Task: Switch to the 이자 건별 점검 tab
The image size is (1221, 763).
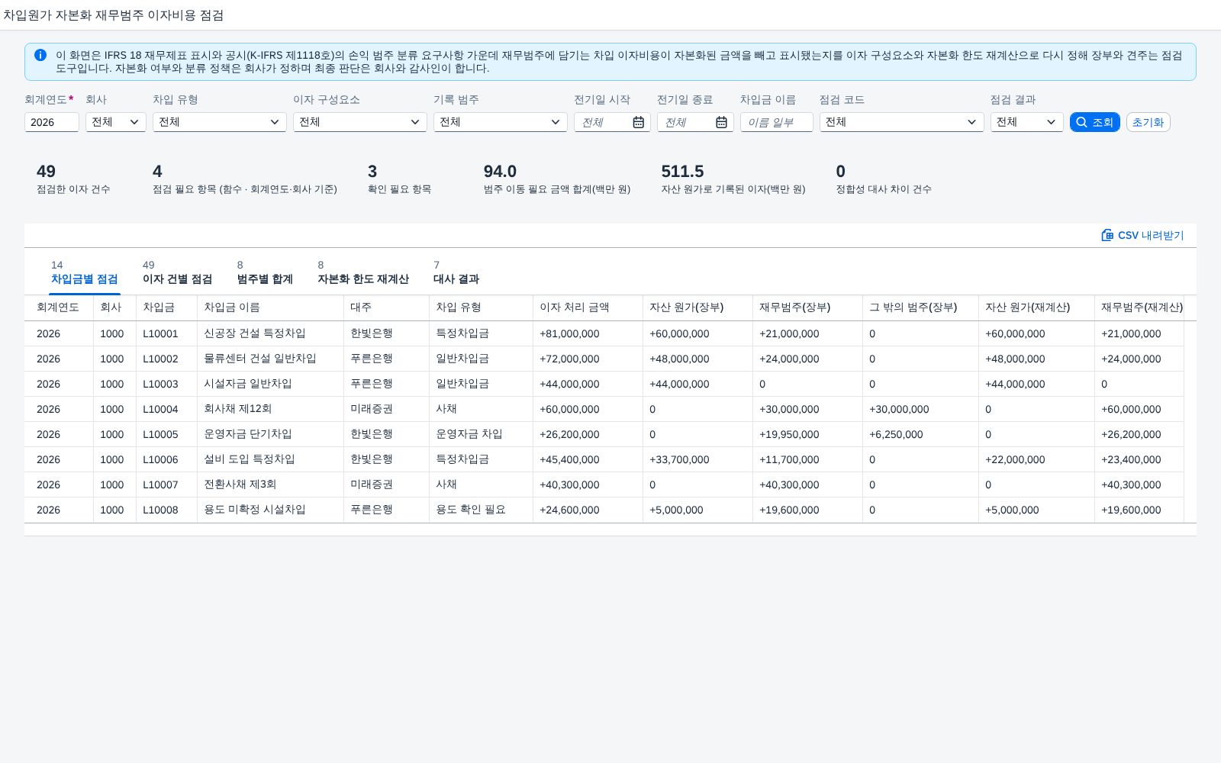Action: click(x=178, y=273)
